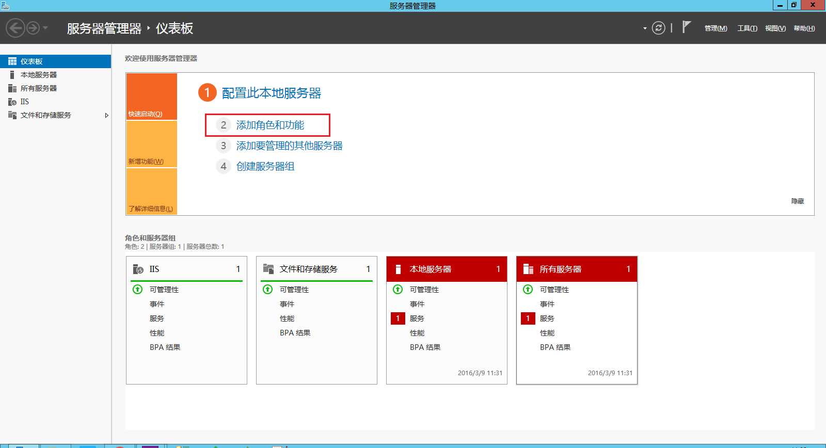
Task: Open the dropdown arrow left of refresh
Action: click(645, 28)
